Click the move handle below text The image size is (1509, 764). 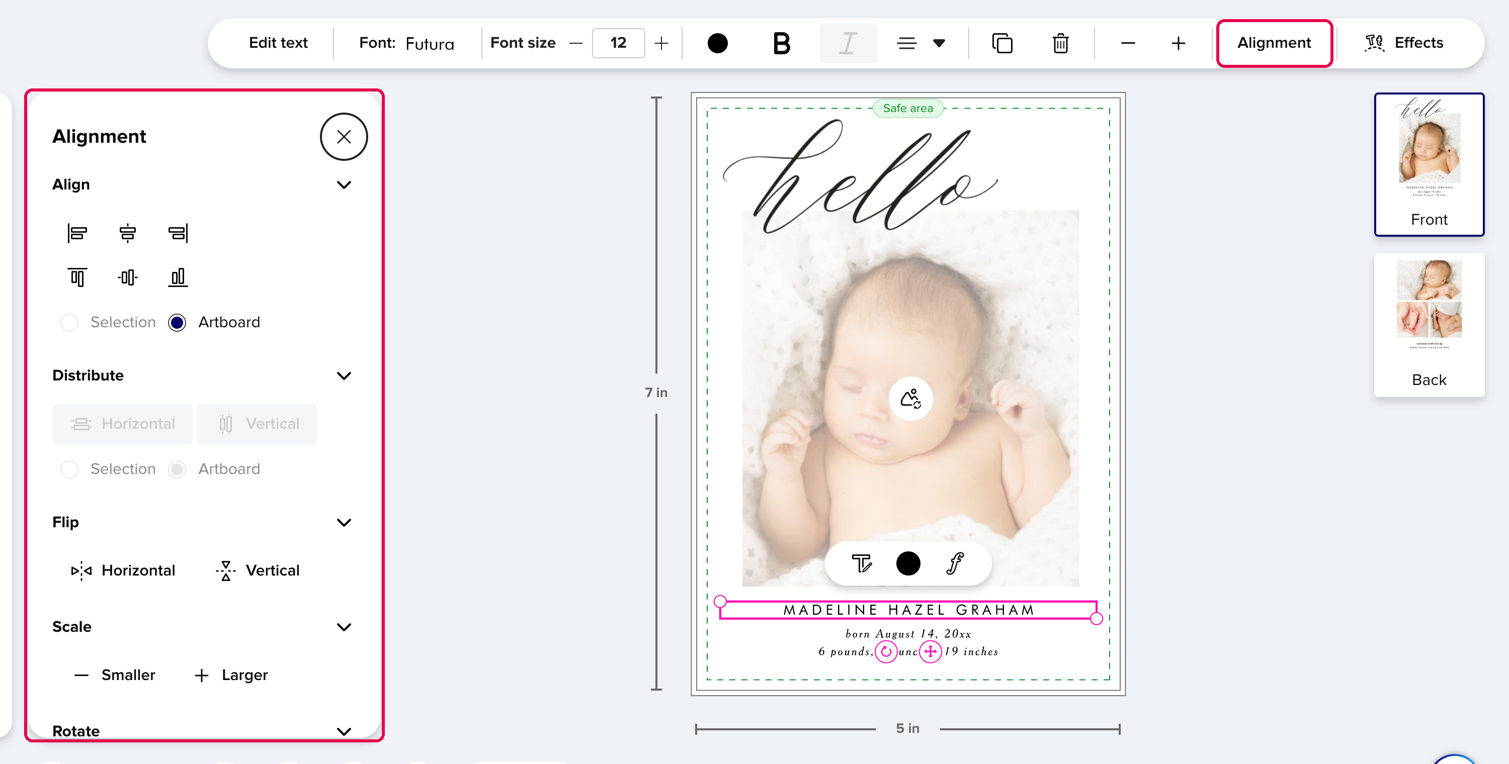930,651
